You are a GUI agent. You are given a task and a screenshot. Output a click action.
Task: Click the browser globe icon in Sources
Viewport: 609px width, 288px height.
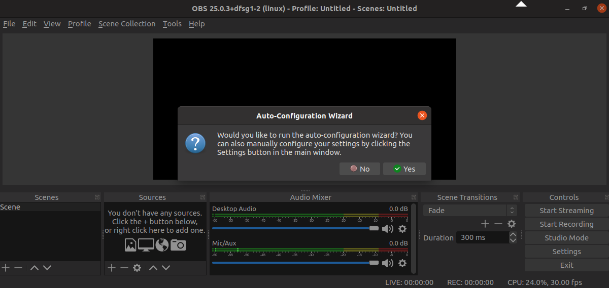tap(162, 245)
